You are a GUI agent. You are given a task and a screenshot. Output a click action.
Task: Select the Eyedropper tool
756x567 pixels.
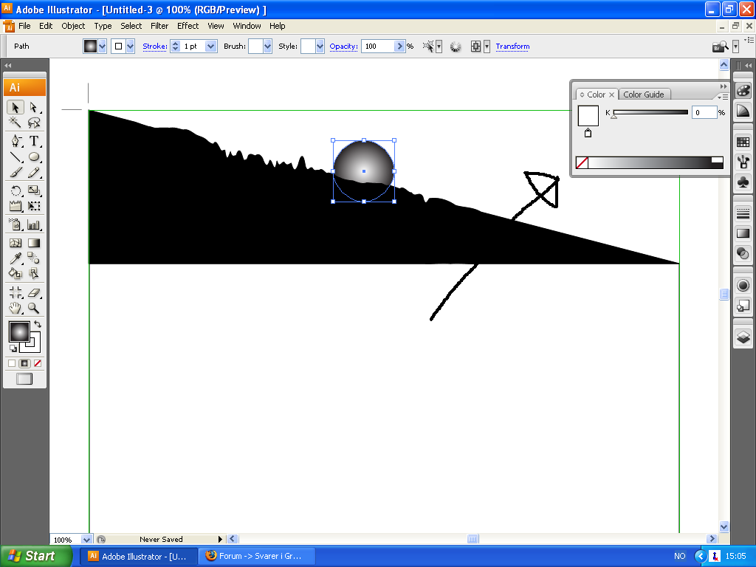(16, 258)
